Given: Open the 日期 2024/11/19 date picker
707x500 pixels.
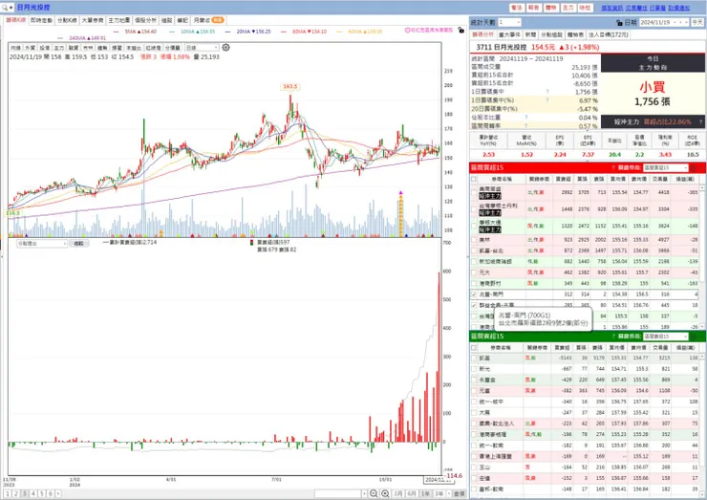Looking at the screenshot, I should (x=664, y=22).
